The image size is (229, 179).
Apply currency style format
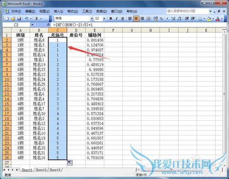coord(155,19)
